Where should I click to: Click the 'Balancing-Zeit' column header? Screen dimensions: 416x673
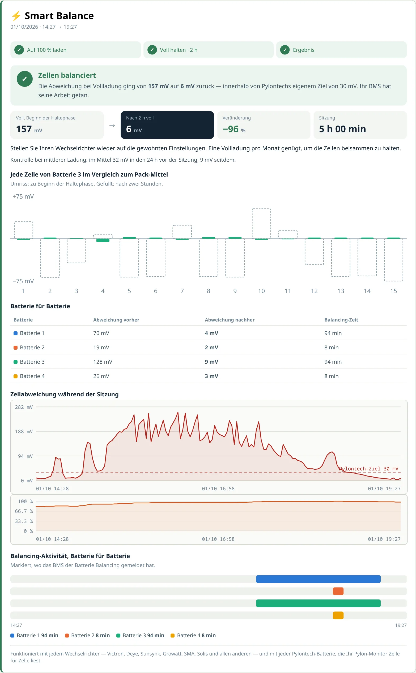[x=341, y=320]
